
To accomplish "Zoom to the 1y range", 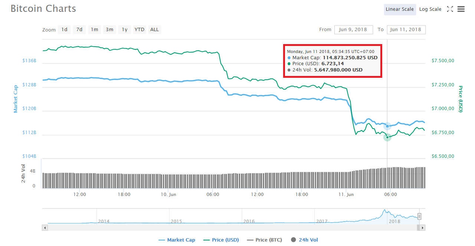I will (x=125, y=30).
